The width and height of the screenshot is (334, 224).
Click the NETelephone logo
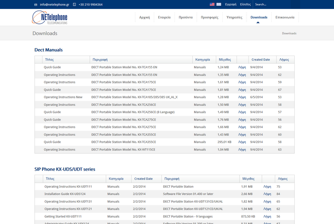click(x=50, y=17)
